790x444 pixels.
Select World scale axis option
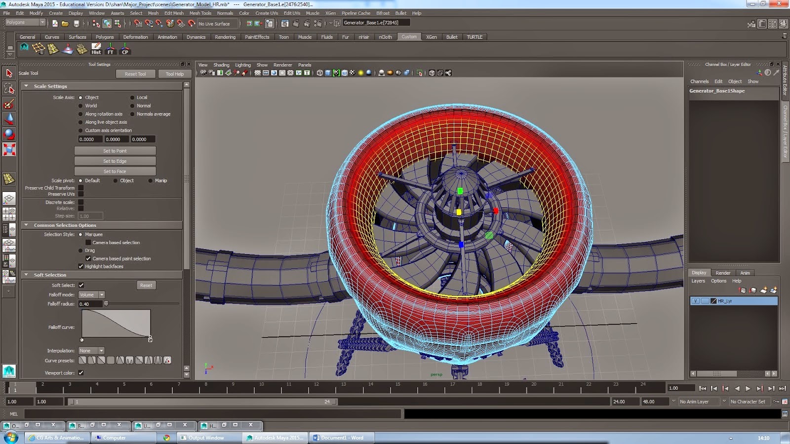pyautogui.click(x=80, y=106)
